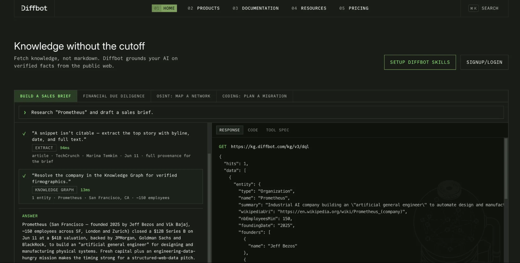Select the 13ms timing label
The image size is (520, 263).
coord(85,190)
